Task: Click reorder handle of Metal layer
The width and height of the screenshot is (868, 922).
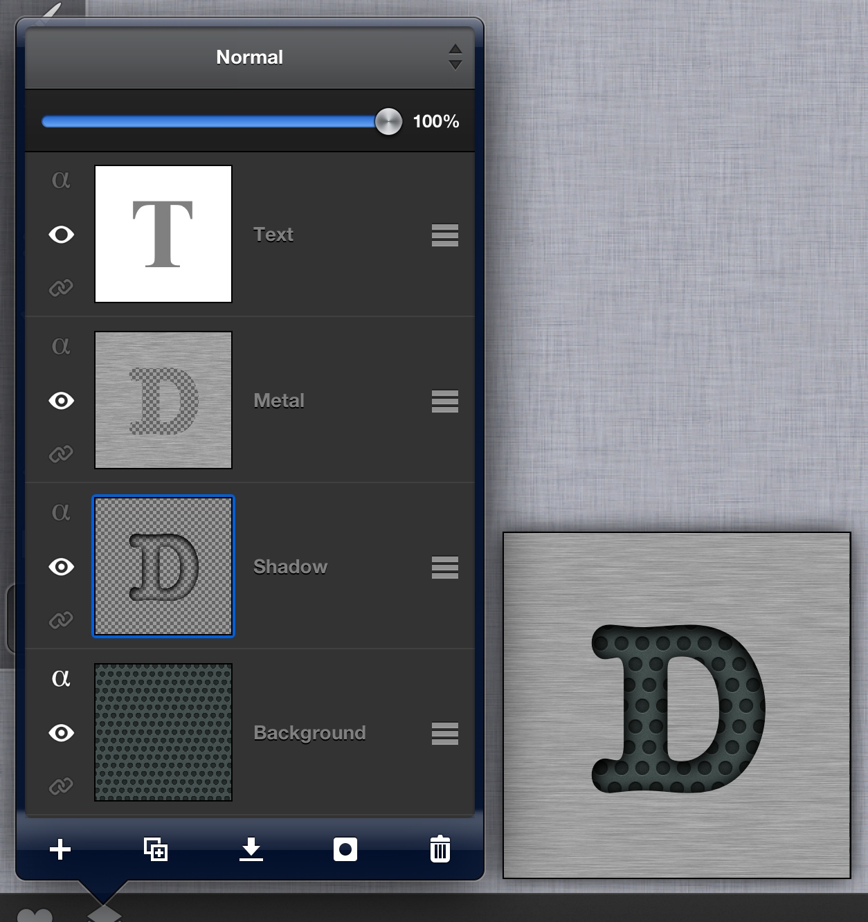Action: tap(445, 401)
